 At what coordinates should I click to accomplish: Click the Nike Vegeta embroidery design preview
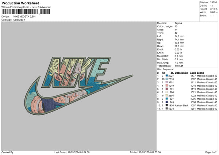click(x=78, y=86)
